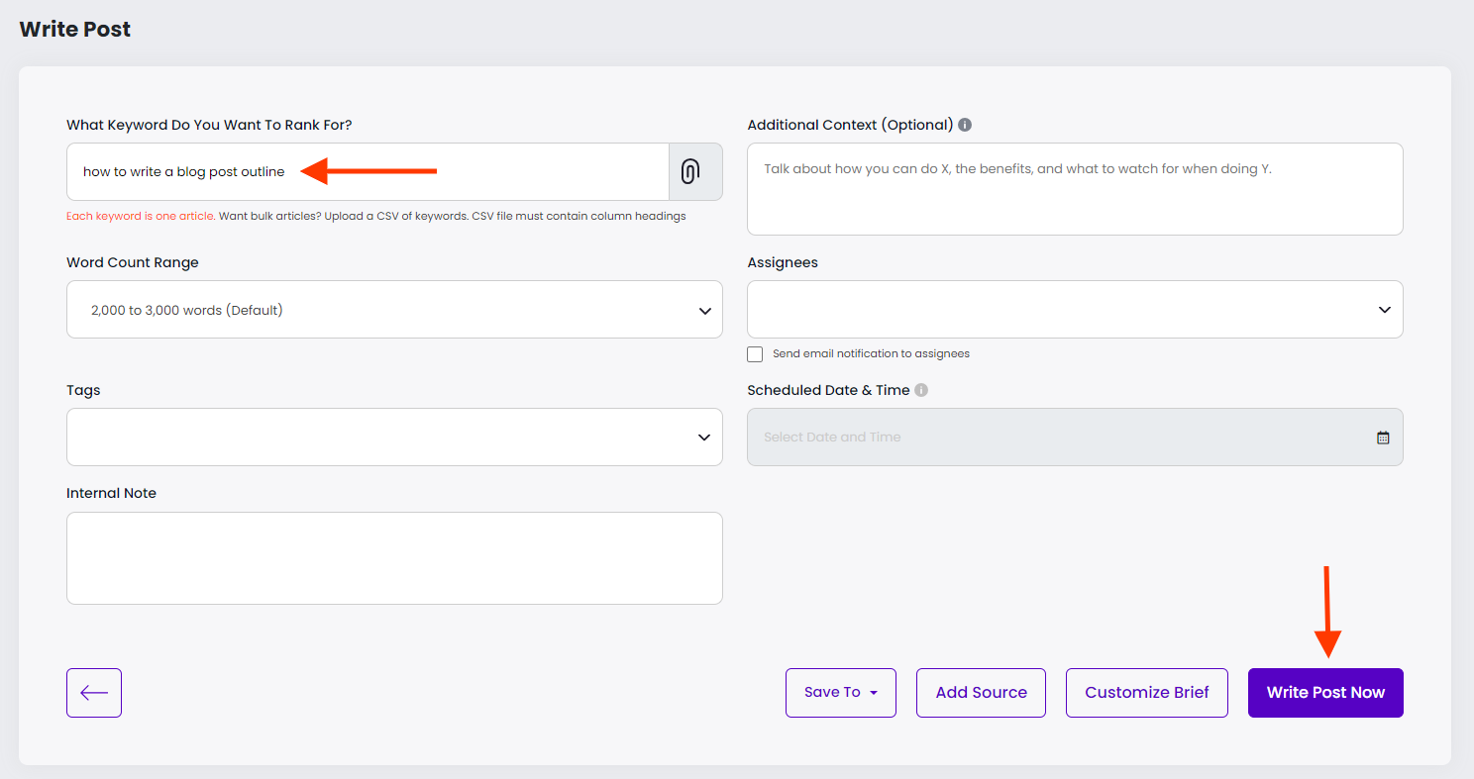Click the chevron in Word Count Range
This screenshot has width=1474, height=779.
pos(704,311)
